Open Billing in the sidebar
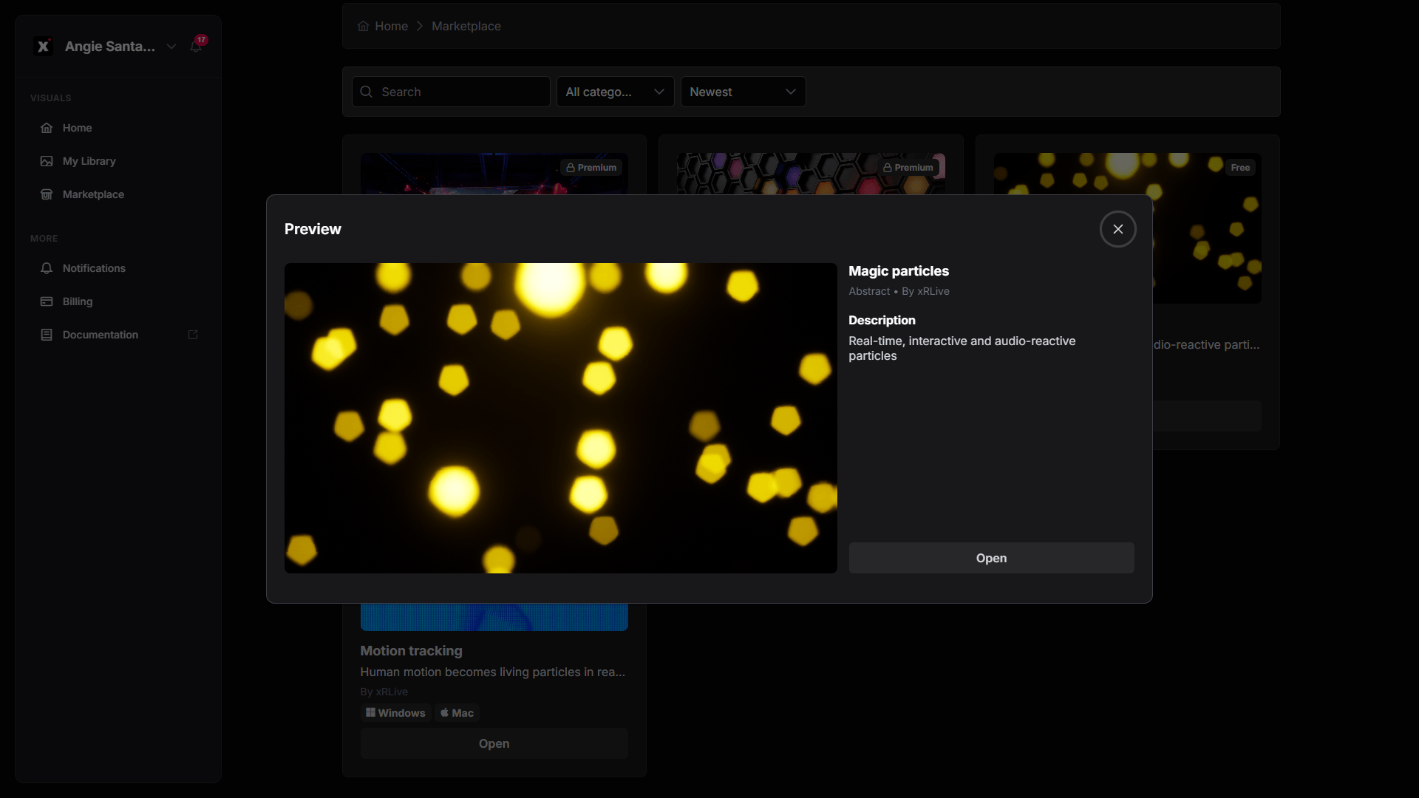Viewport: 1419px width, 798px height. pyautogui.click(x=118, y=301)
